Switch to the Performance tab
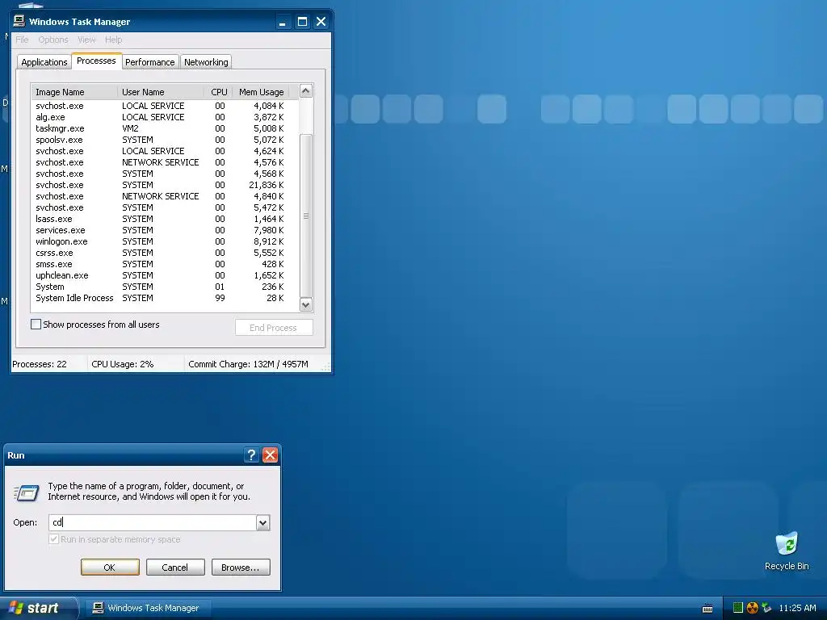The height and width of the screenshot is (620, 827). point(149,62)
